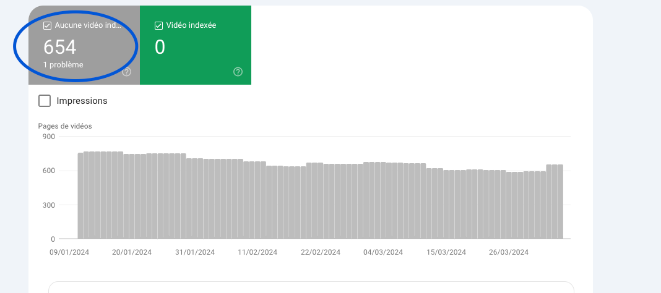
Task: Enable the Impressions checkbox
Action: click(x=45, y=101)
